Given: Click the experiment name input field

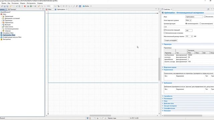Looking at the screenshot, I should [194, 17].
